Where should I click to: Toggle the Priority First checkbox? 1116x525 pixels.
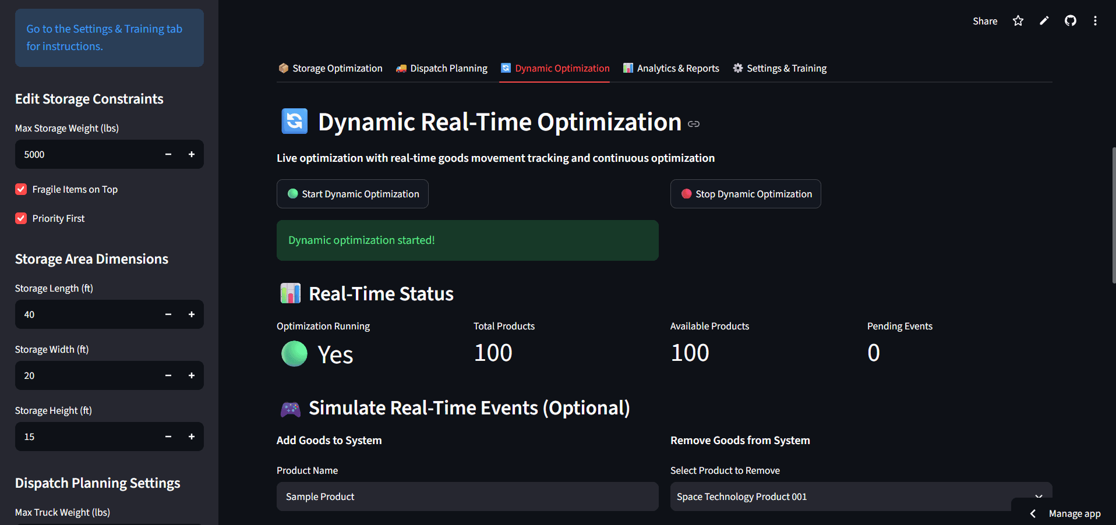coord(21,218)
